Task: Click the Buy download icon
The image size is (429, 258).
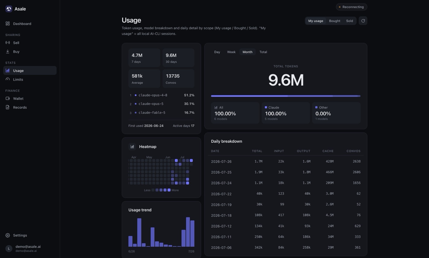Action: pyautogui.click(x=8, y=51)
